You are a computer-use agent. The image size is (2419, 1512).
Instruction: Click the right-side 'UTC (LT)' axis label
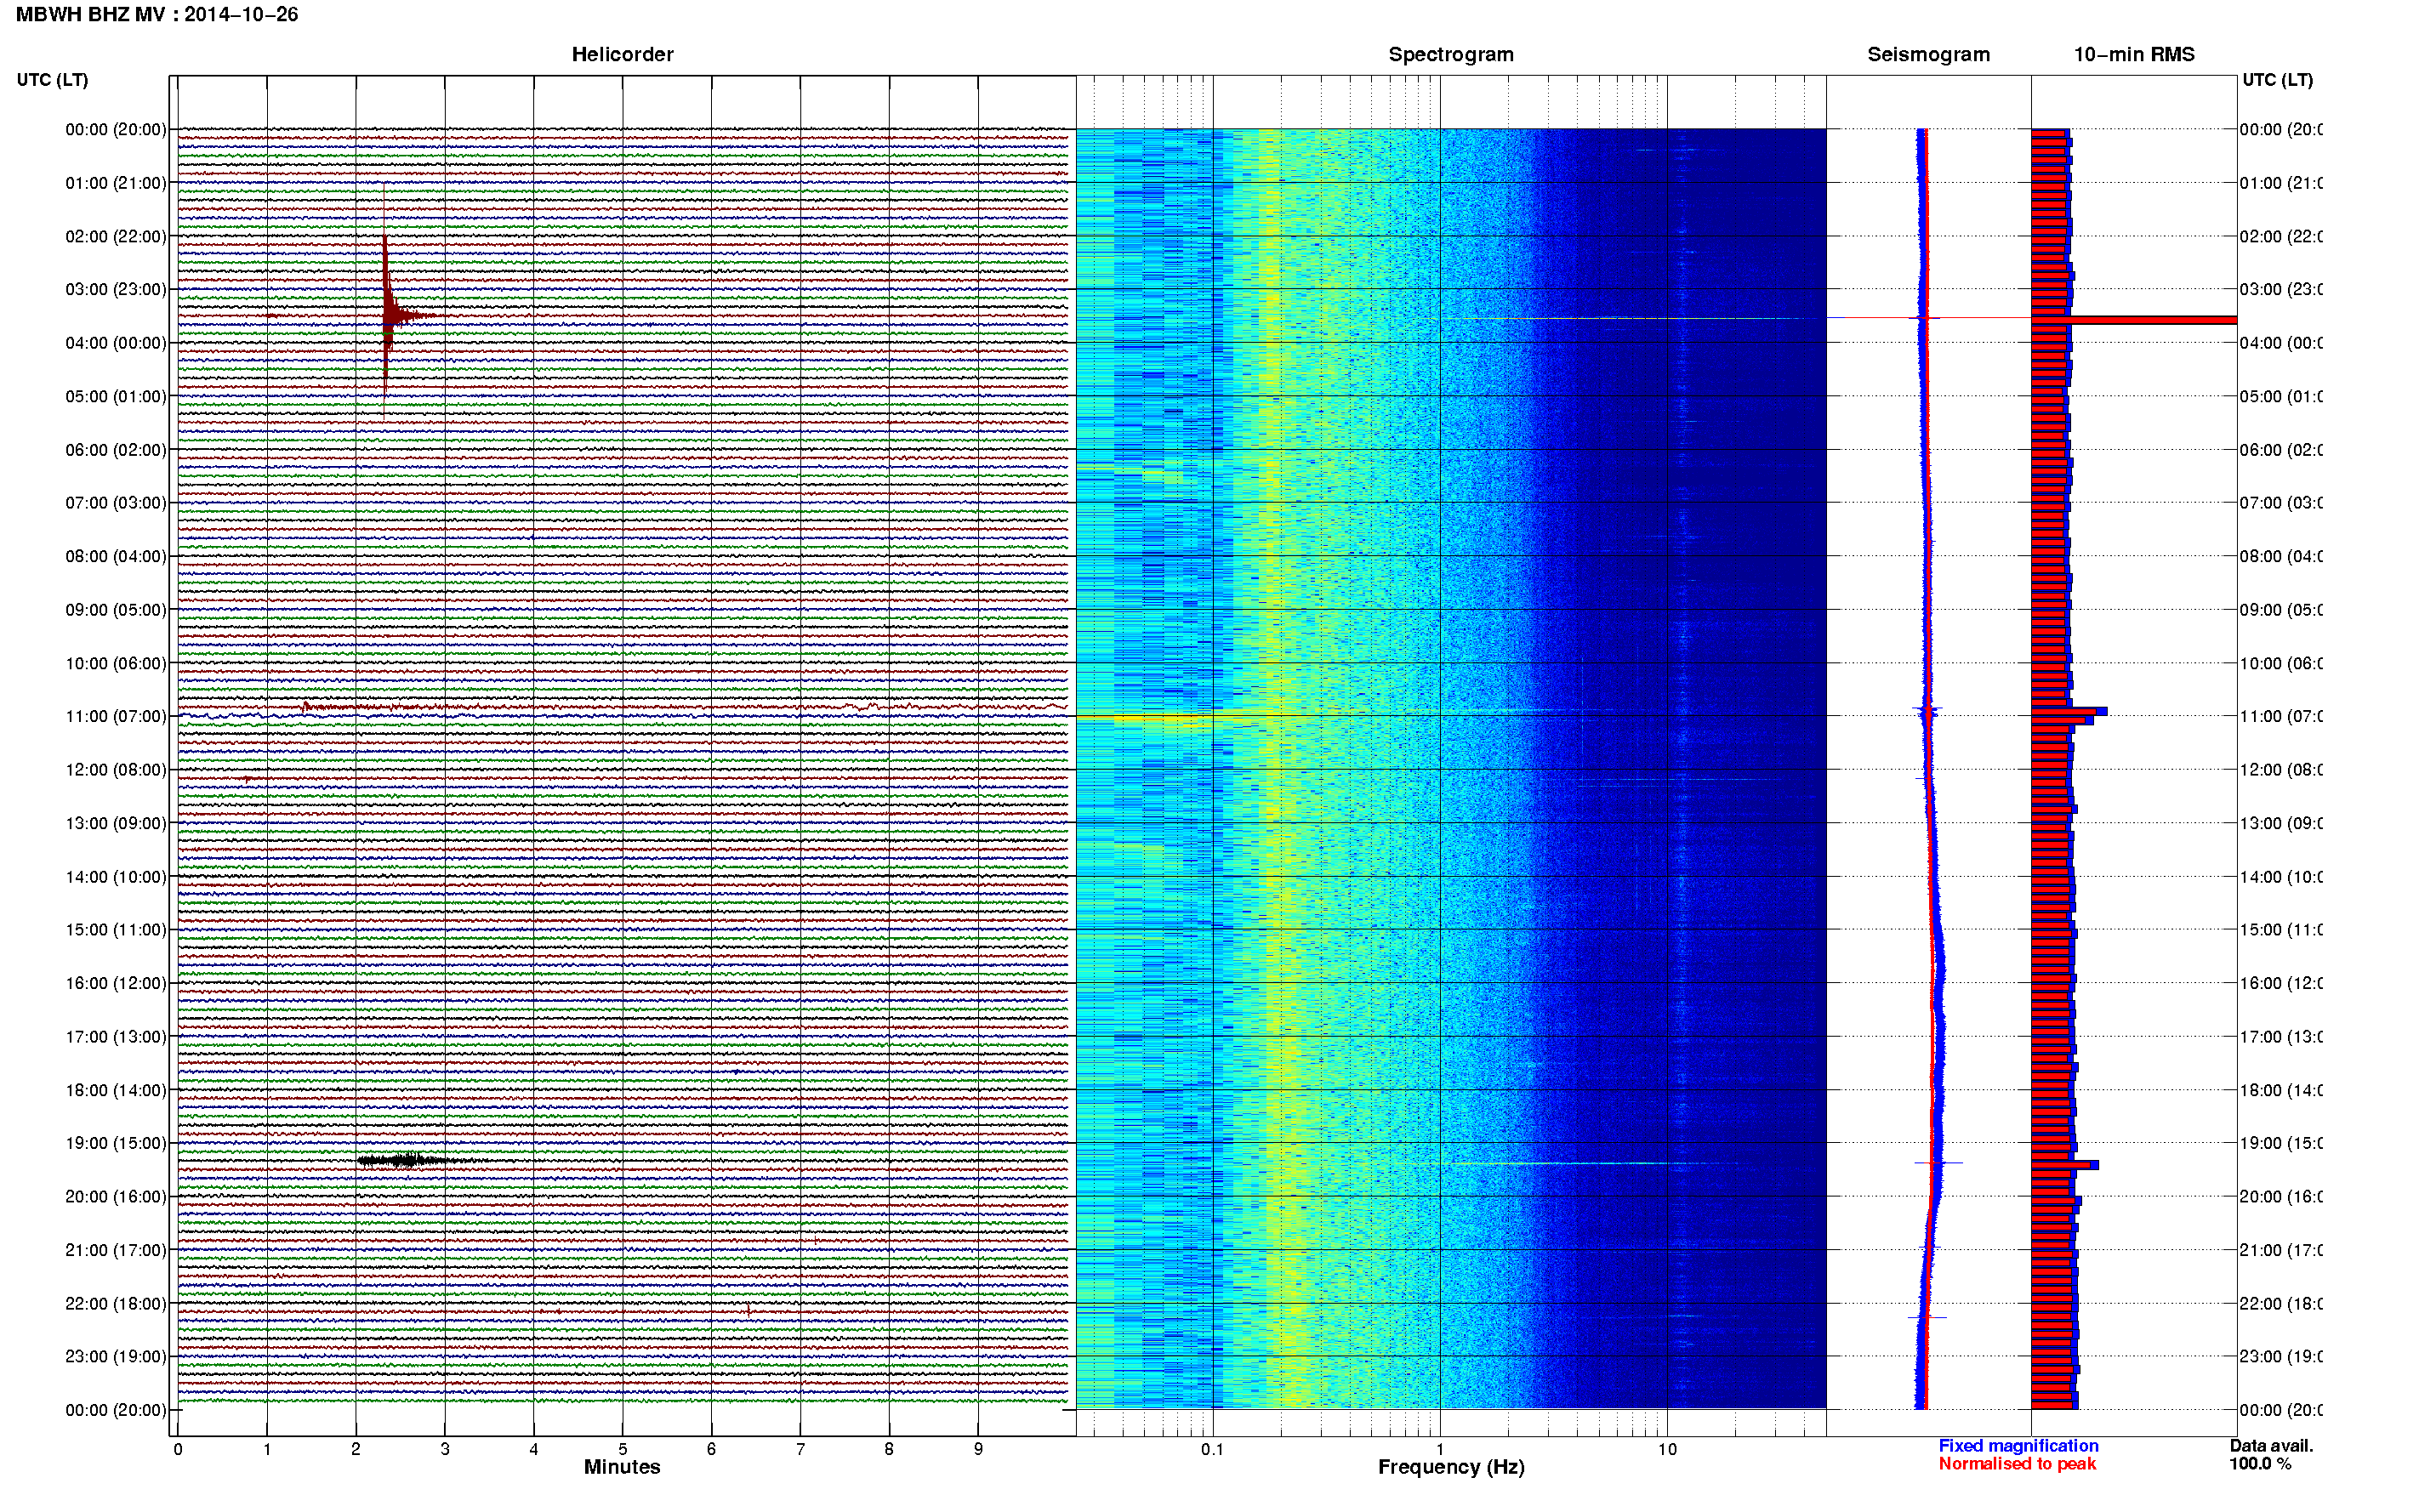[2277, 80]
